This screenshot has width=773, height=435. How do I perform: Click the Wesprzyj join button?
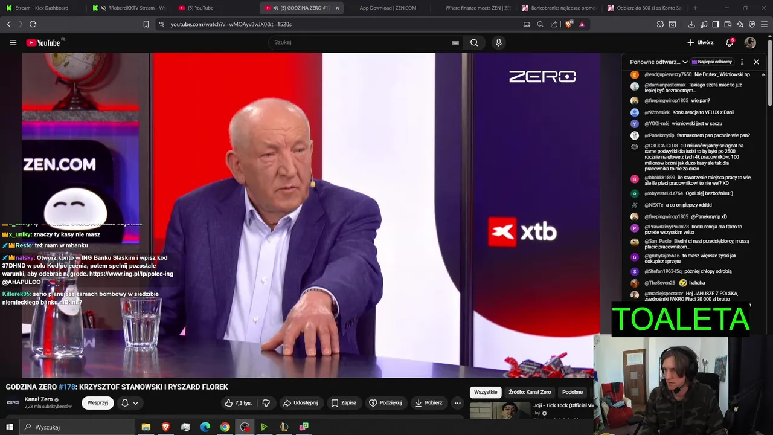(x=98, y=403)
